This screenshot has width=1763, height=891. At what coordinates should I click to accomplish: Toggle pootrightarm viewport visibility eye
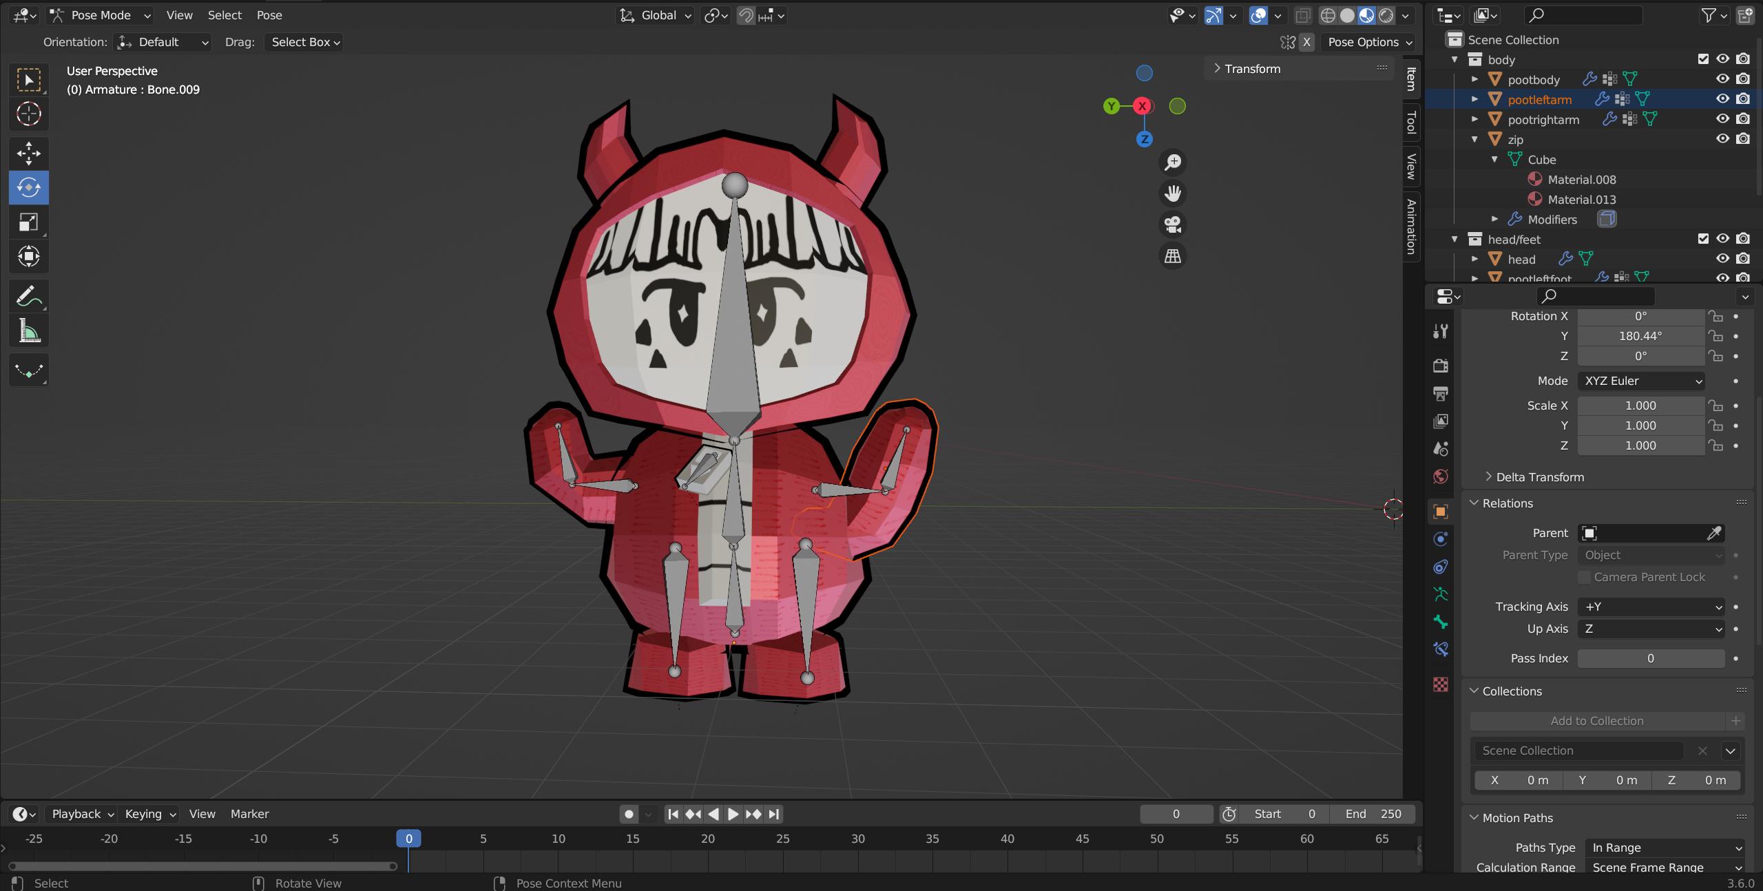pyautogui.click(x=1722, y=119)
